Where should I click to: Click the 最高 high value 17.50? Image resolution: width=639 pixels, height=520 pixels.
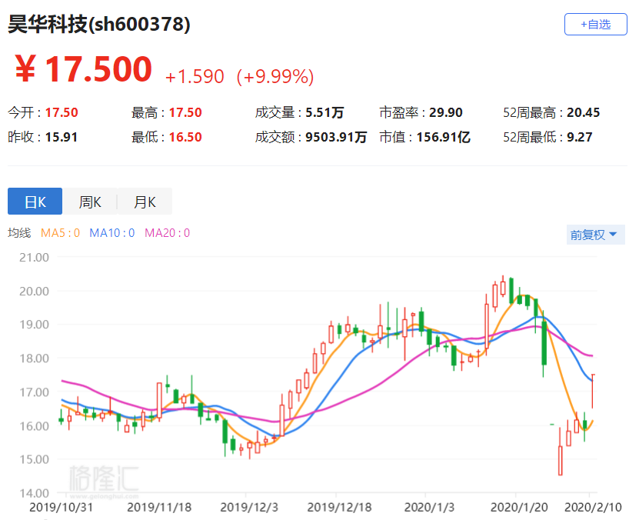(x=185, y=112)
